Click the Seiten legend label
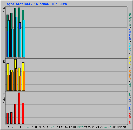This screenshot has height=130, width=133. point(130,48)
